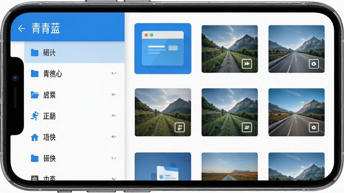344x193 pixels.
Task: Open the bottom-row mountain photo at far right
Action: (x=296, y=167)
